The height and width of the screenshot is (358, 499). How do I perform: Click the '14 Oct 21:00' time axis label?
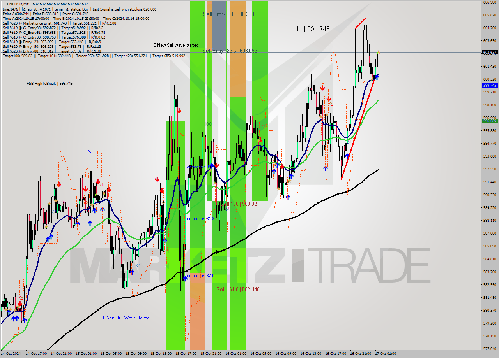pyautogui.click(x=61, y=354)
